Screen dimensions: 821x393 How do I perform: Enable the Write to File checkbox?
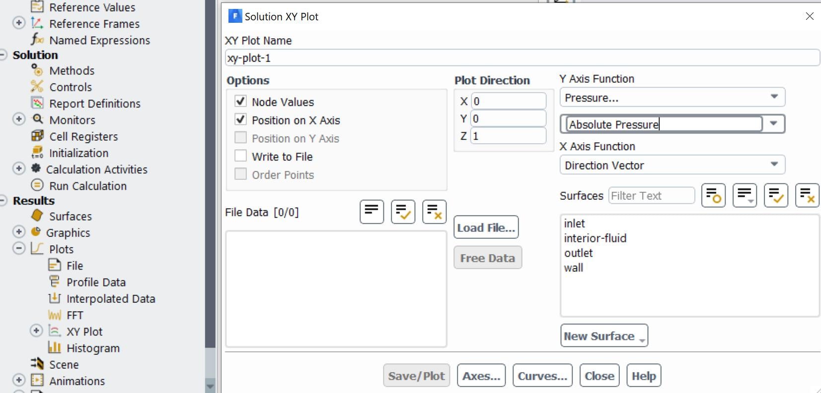pos(241,156)
